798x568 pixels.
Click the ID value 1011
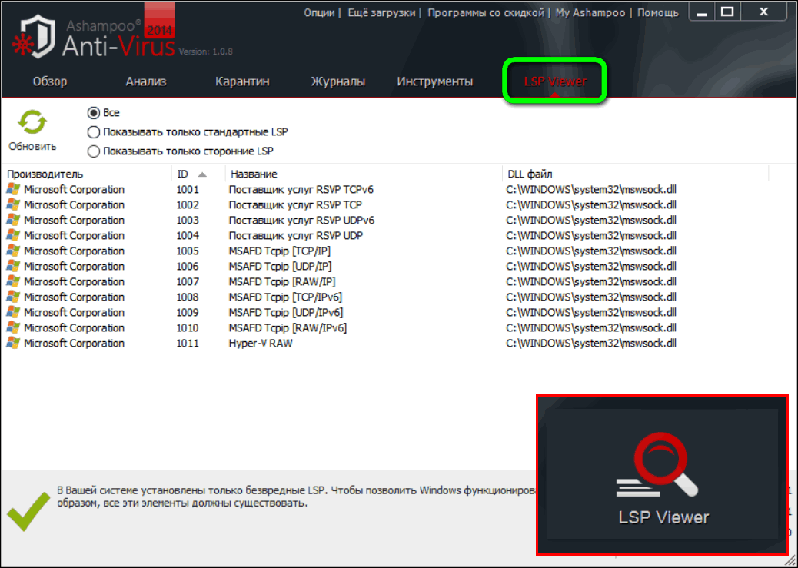[188, 343]
